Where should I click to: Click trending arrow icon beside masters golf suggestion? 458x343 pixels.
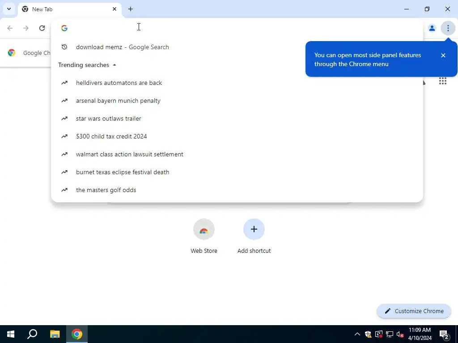[x=64, y=190]
